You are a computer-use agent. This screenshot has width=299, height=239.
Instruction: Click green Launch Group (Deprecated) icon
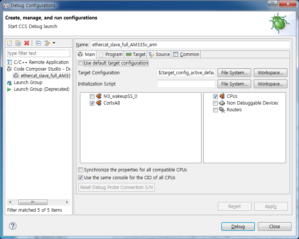click(x=9, y=89)
